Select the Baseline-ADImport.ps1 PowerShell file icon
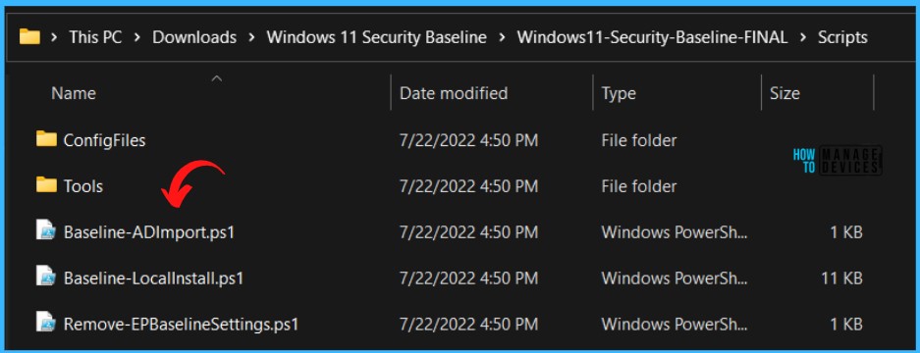The height and width of the screenshot is (353, 920). (x=46, y=231)
